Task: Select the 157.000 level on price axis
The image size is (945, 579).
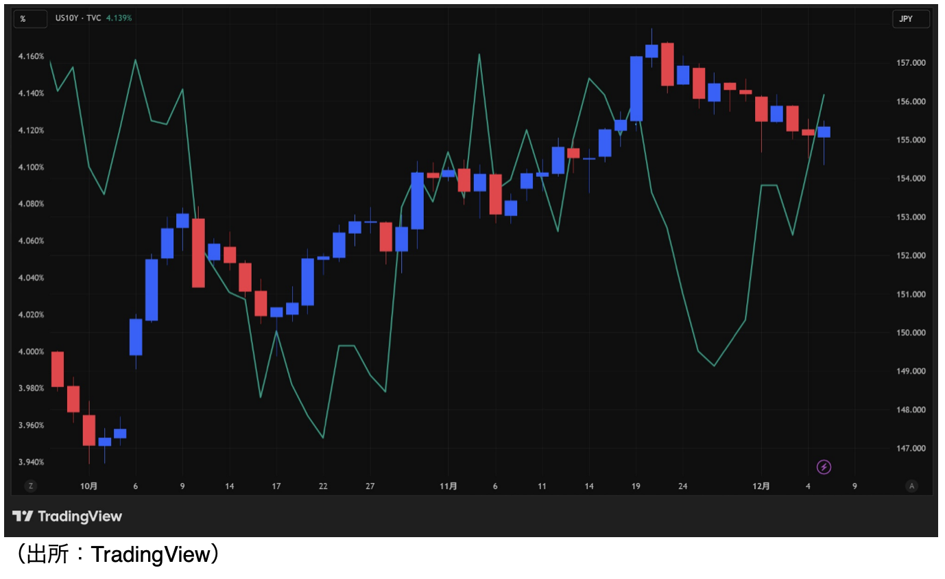Action: pyautogui.click(x=911, y=63)
